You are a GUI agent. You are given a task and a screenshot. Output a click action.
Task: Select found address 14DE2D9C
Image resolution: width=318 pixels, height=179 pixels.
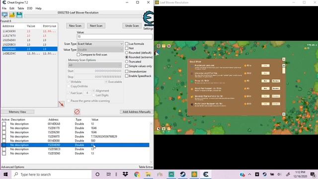click(30, 53)
